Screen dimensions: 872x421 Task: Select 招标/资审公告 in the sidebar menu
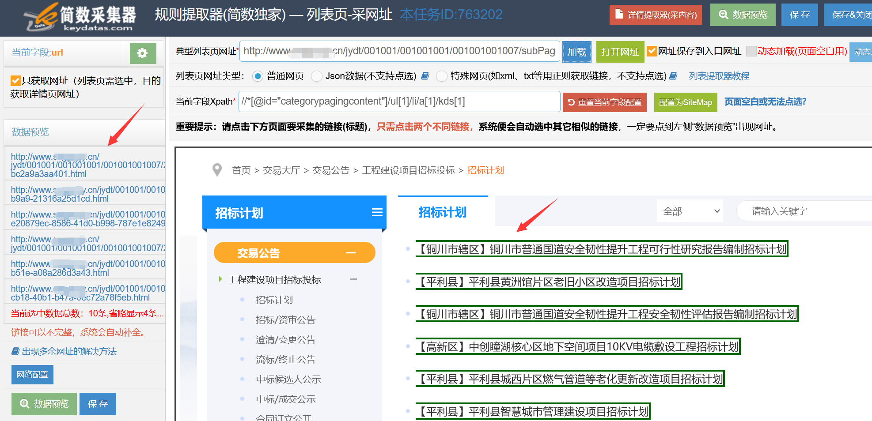coord(285,320)
